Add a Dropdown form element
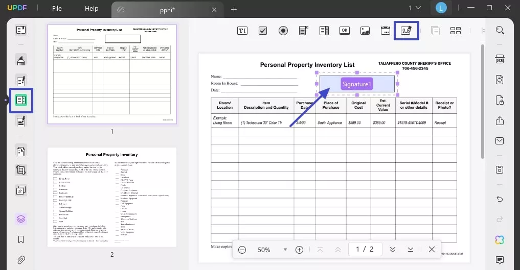The width and height of the screenshot is (520, 270). point(303,31)
